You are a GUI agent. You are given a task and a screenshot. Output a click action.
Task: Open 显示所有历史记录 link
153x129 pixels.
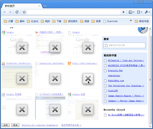[x=71, y=125]
